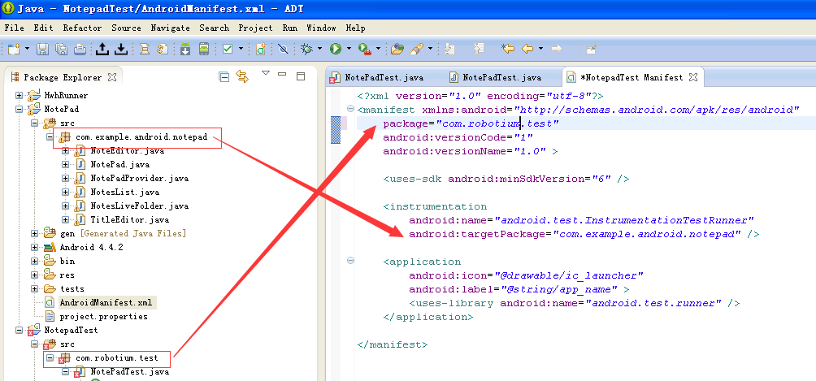Click the Back navigation arrow
816x381 pixels.
[527, 49]
